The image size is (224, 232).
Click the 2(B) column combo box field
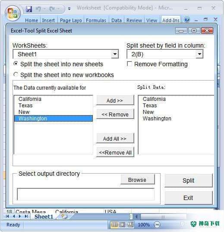pos(165,54)
